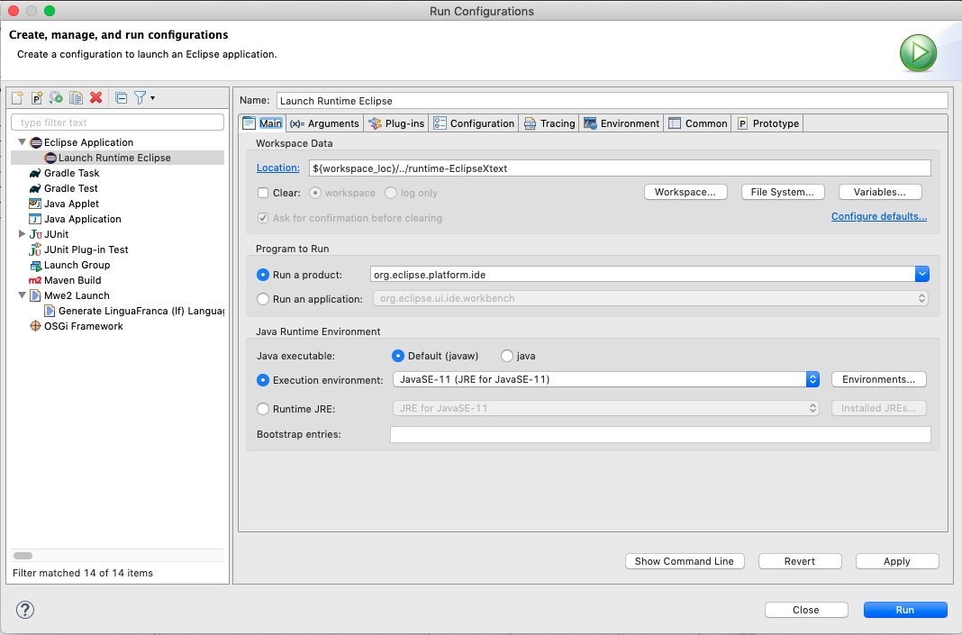Choose the java executable radio option
The image size is (962, 635).
point(507,356)
